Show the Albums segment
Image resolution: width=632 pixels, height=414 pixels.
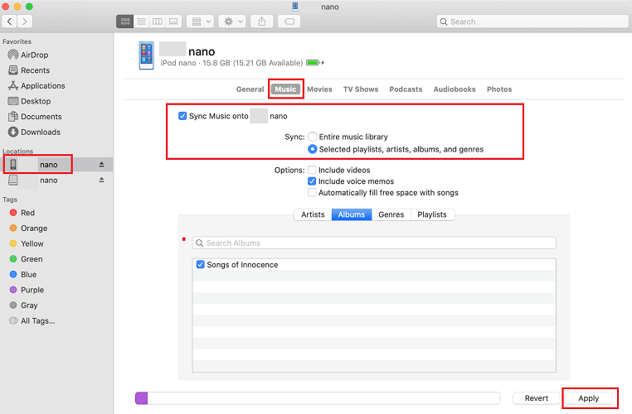click(352, 214)
